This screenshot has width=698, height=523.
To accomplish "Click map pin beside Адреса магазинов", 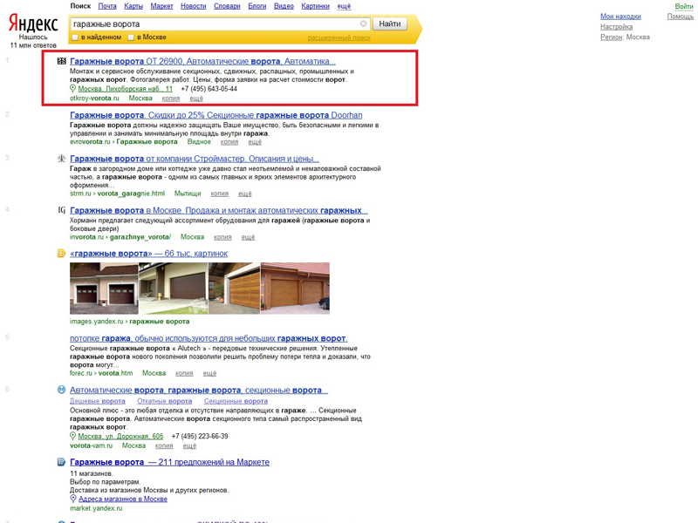I will coord(73,499).
